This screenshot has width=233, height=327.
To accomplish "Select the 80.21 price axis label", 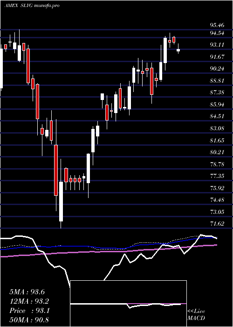I will 217,152.
